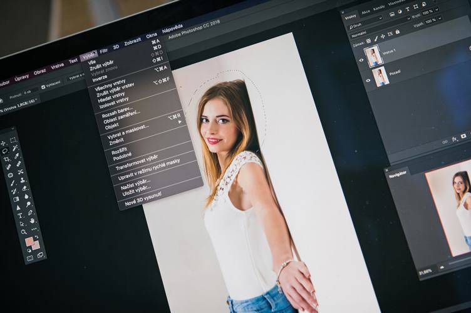The image size is (471, 313).
Task: Open the Nápověda menu
Action: pyautogui.click(x=172, y=29)
